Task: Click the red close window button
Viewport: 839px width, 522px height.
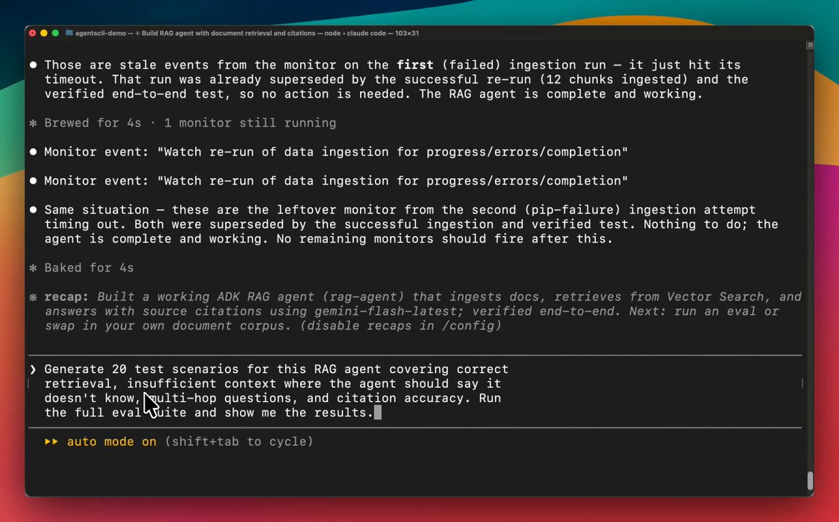Action: [x=33, y=33]
